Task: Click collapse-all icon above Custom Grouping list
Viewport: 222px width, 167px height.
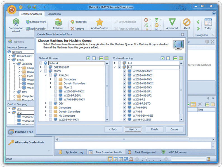Action: point(181,58)
